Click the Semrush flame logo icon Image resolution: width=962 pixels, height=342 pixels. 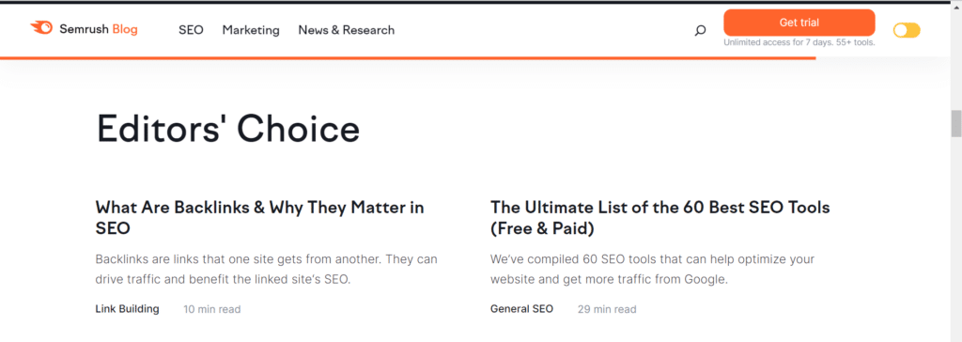[41, 28]
